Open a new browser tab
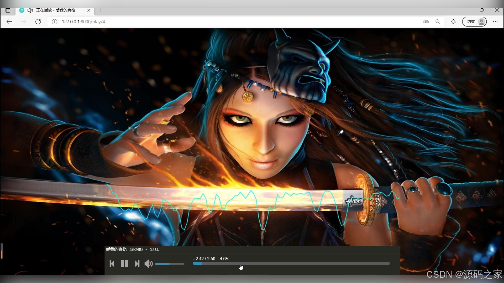504x283 pixels. click(100, 10)
